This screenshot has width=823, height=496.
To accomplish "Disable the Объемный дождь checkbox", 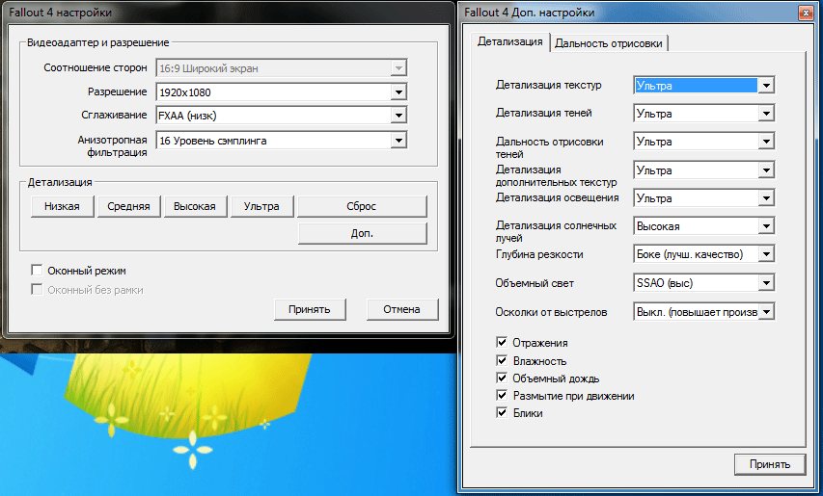I will (502, 379).
